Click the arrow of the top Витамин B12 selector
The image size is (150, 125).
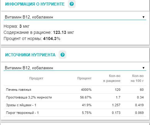(x=143, y=17)
